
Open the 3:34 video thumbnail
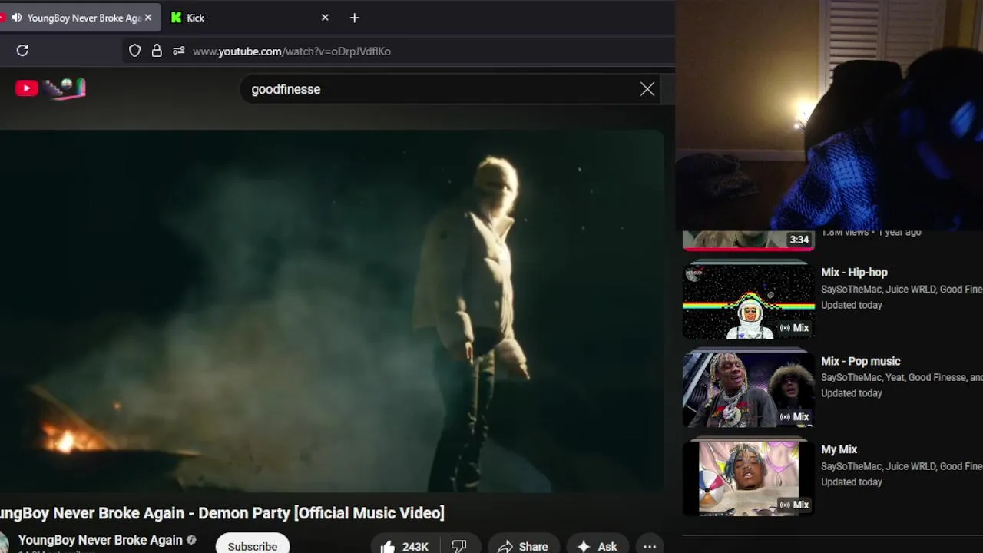(749, 240)
